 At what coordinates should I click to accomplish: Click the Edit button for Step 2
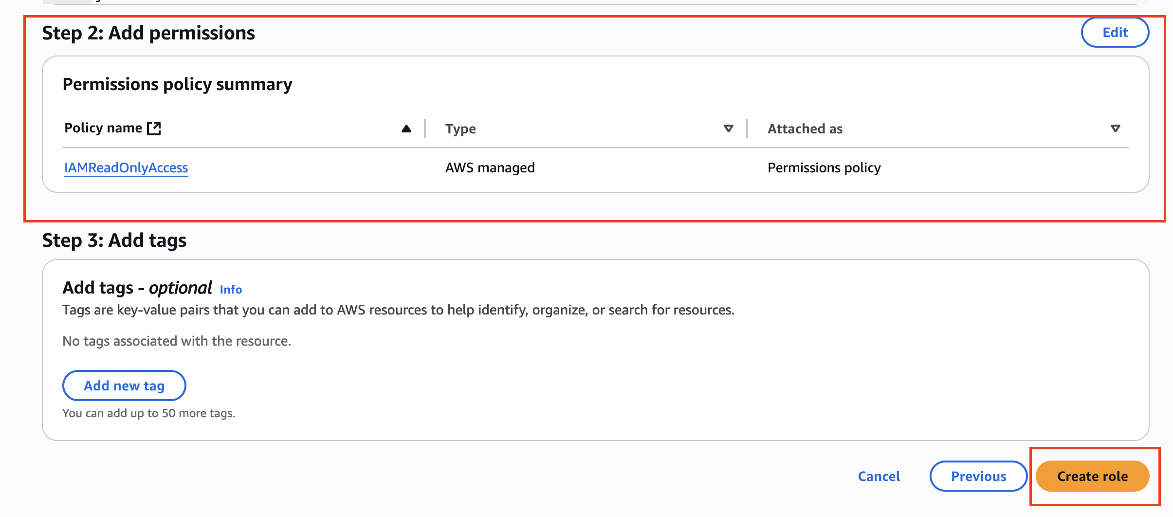coord(1115,33)
